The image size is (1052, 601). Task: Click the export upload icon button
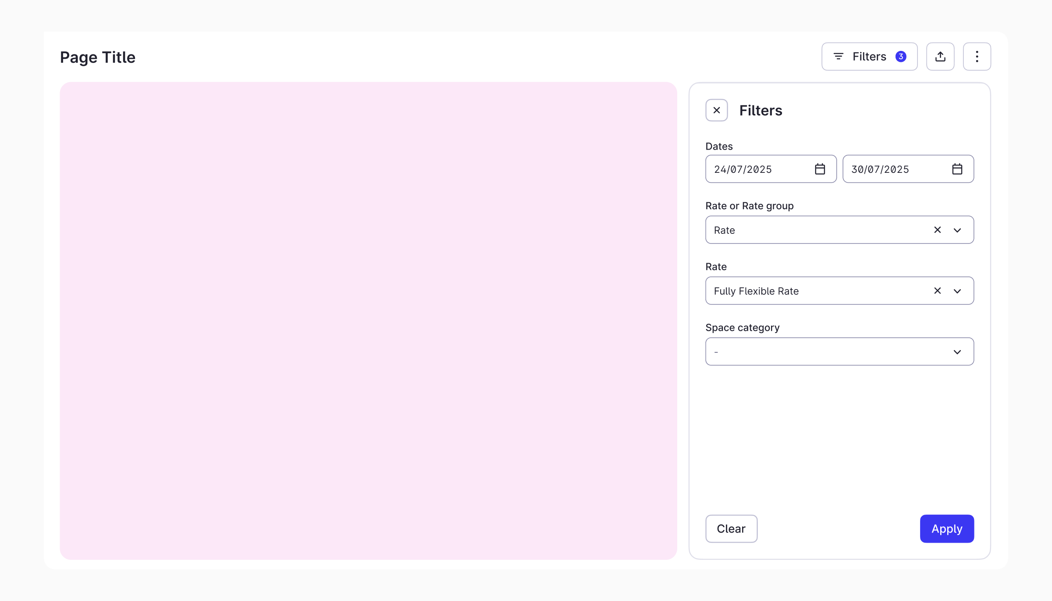tap(940, 57)
